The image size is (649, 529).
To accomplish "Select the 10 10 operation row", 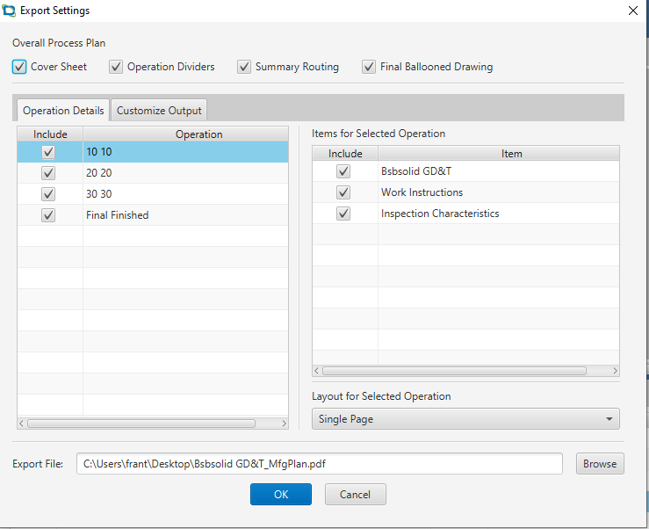I will [x=153, y=152].
